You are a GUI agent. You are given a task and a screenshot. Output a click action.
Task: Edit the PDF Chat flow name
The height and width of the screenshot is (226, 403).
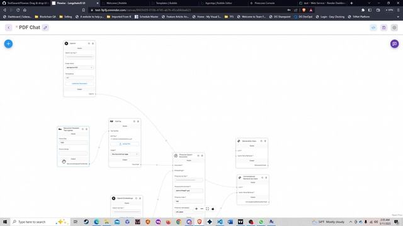45,28
